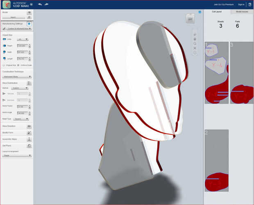Image resolution: width=254 pixels, height=205 pixels.
Task: Click the Assembly Steps icon
Action: [x=29, y=139]
